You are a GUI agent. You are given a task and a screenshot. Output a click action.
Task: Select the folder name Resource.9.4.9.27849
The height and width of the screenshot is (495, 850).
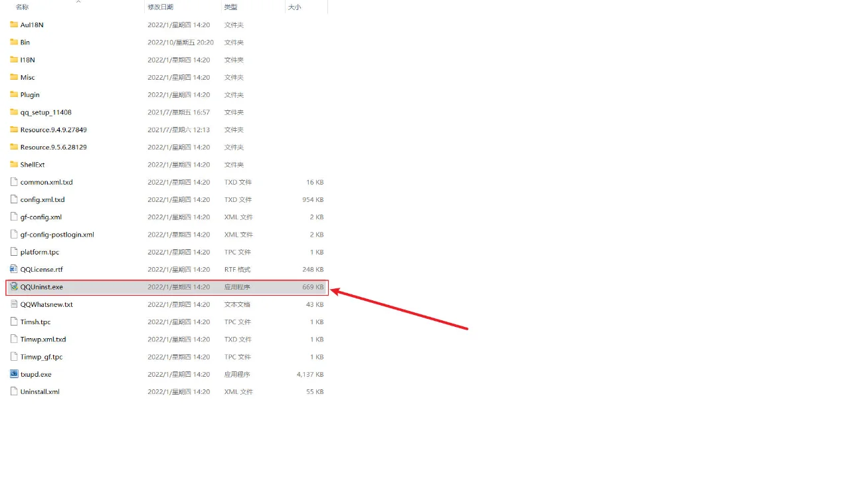pyautogui.click(x=54, y=130)
